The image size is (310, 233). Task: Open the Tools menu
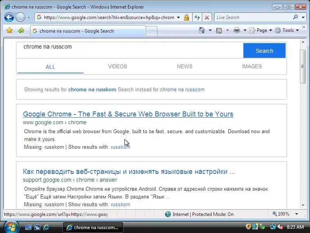[x=287, y=30]
